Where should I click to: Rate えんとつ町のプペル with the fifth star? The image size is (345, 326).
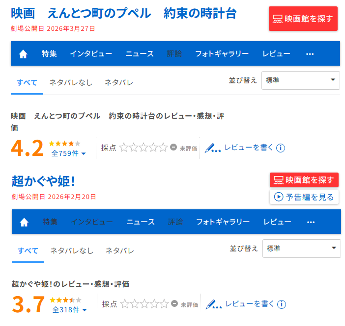point(164,148)
